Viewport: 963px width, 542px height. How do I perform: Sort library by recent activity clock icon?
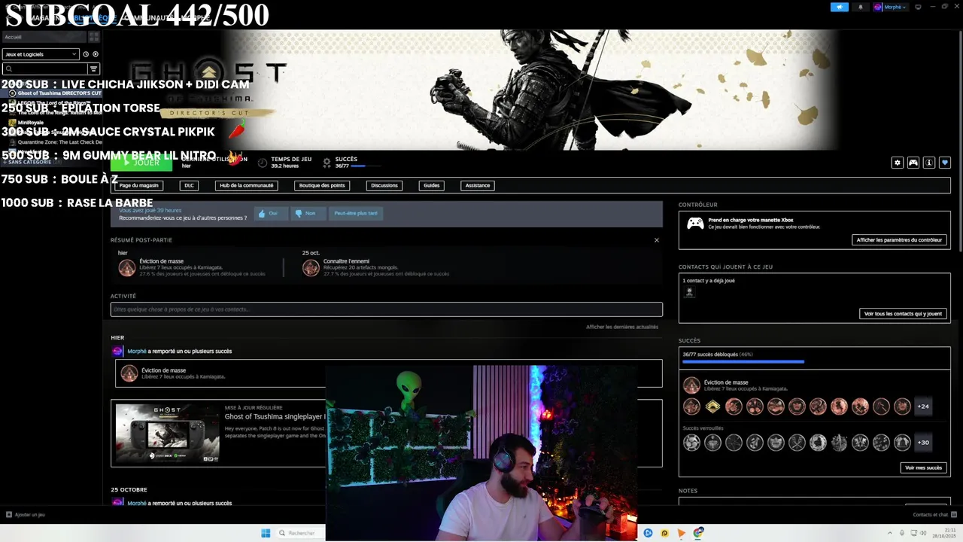(x=86, y=54)
